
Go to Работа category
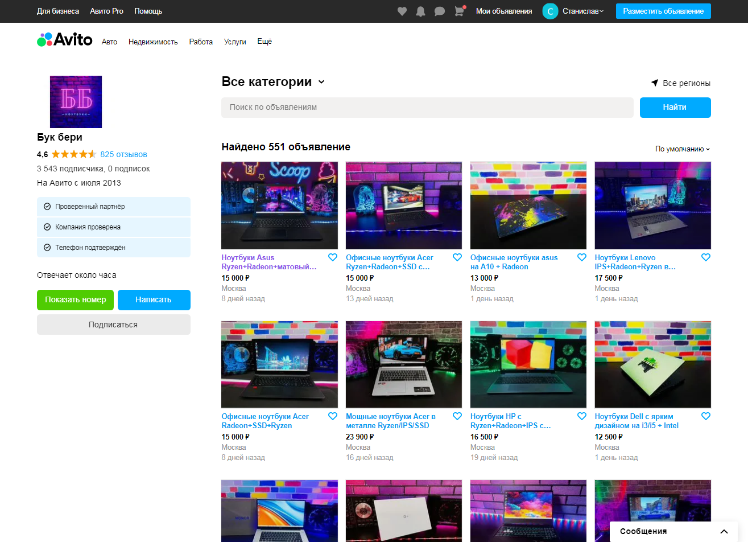[x=201, y=42]
